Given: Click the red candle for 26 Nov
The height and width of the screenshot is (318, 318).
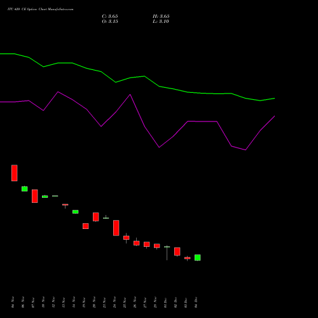Looking at the screenshot, I should coord(137,243).
